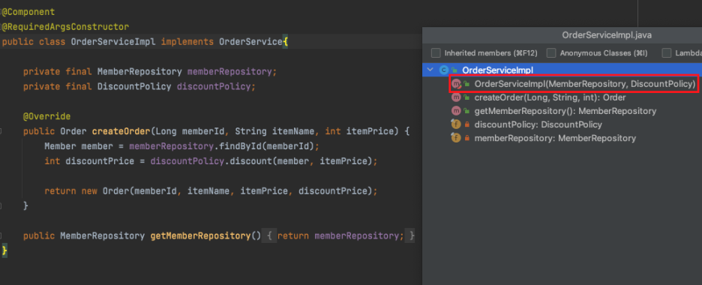Click the highlighted opening brace after OrderService

(x=286, y=42)
